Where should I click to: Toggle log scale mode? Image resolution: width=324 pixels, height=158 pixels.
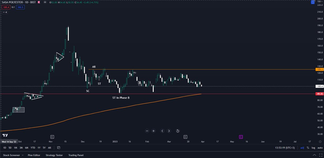313,148
